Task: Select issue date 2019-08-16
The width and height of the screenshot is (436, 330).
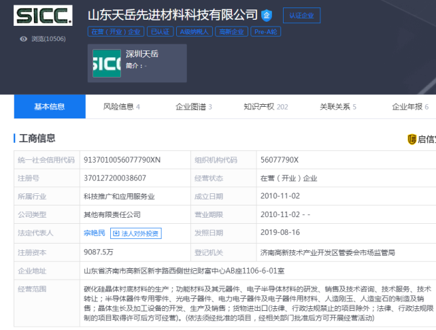Action: click(x=280, y=232)
